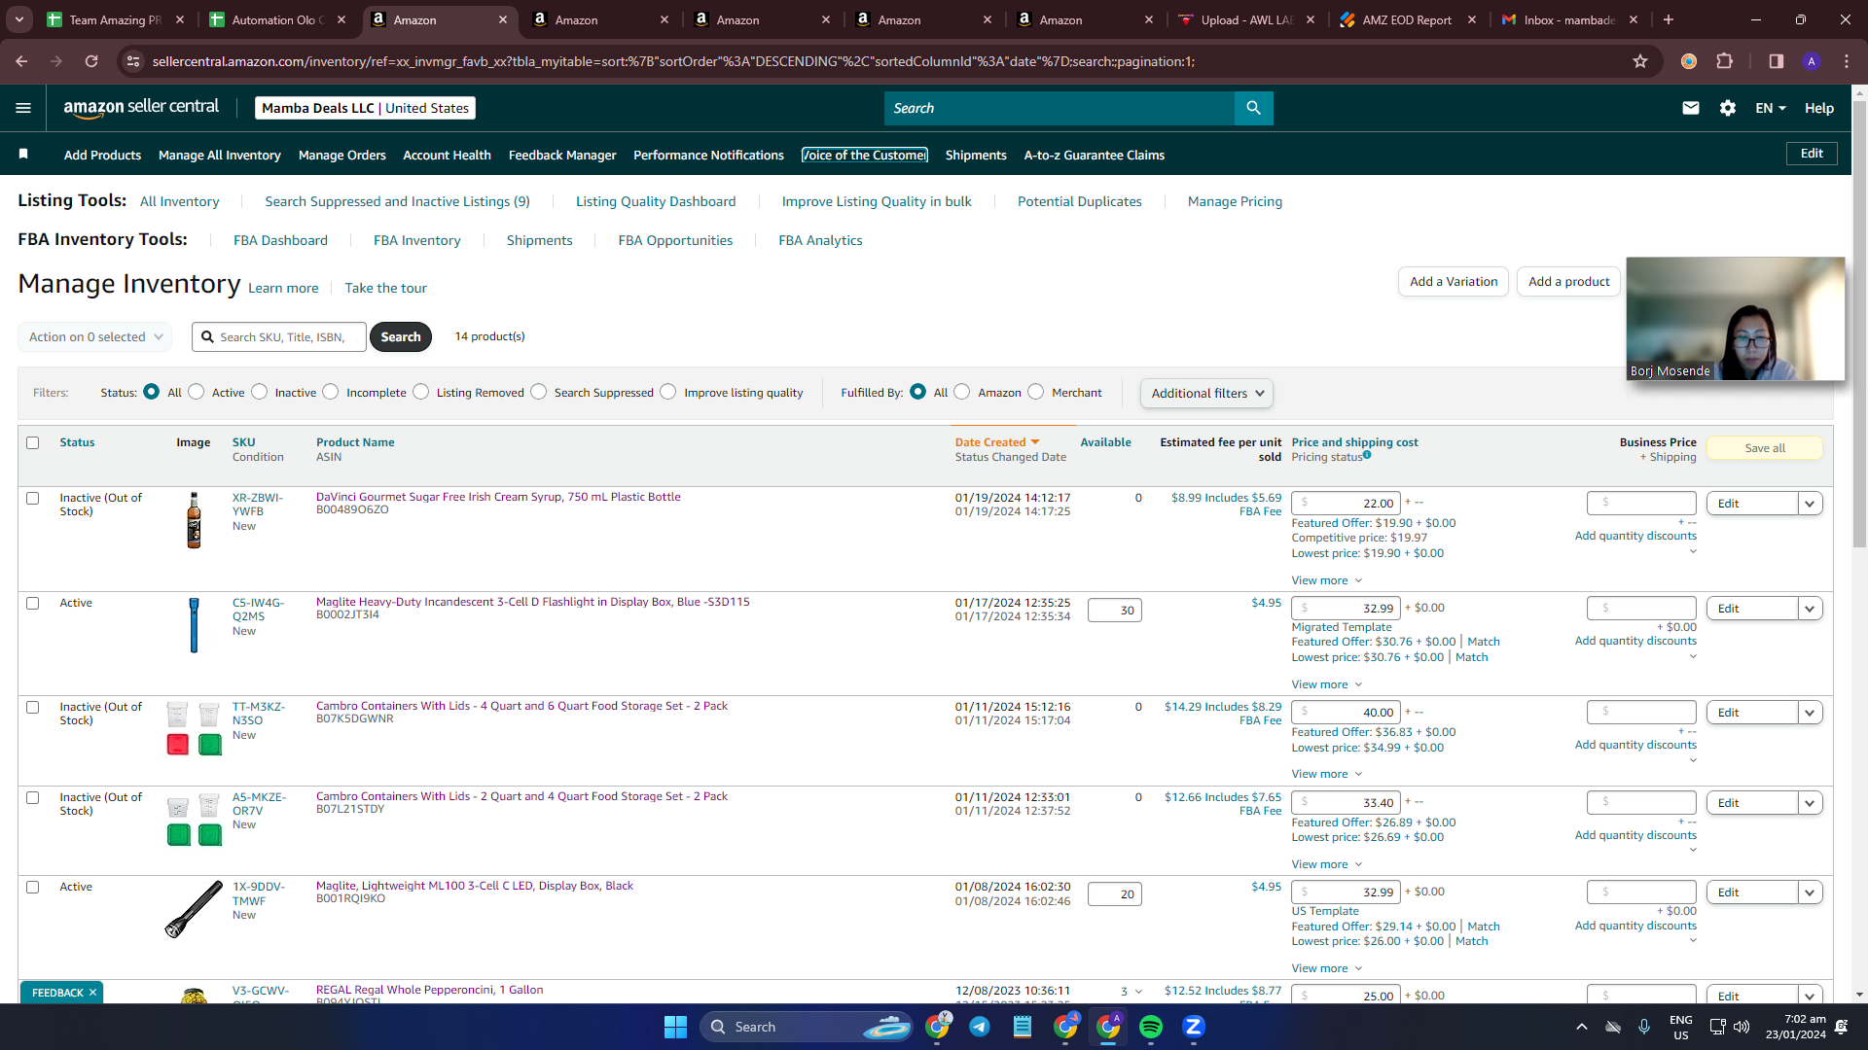Viewport: 1868px width, 1050px height.
Task: Close the FEEDBACK tab with X
Action: coord(92,993)
